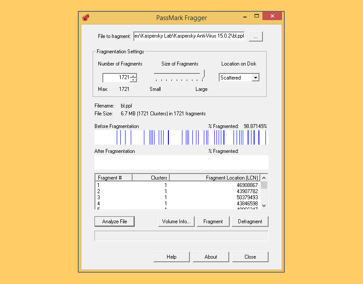The height and width of the screenshot is (284, 363).
Task: Open Help for Fragger
Action: pyautogui.click(x=171, y=257)
